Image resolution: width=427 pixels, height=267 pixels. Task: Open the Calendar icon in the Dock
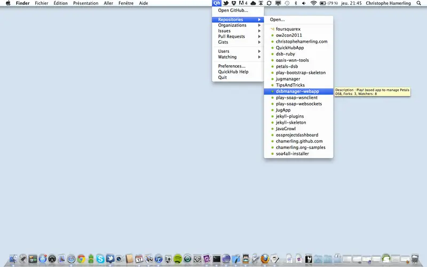(x=139, y=259)
